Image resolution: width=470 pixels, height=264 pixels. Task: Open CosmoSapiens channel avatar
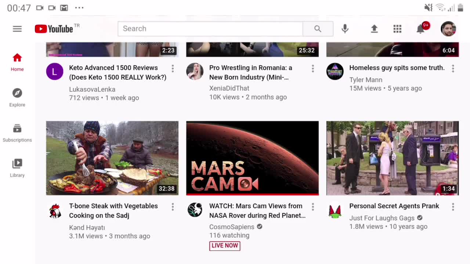(195, 210)
